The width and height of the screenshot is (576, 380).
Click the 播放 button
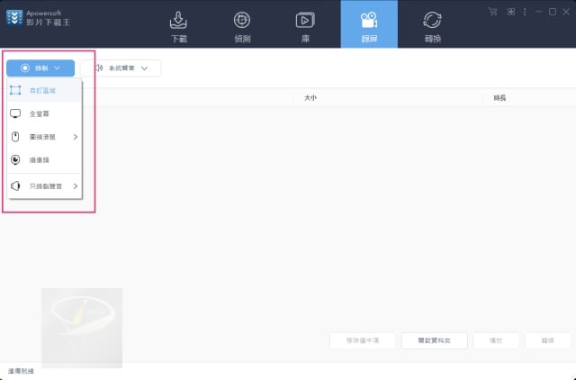(496, 340)
